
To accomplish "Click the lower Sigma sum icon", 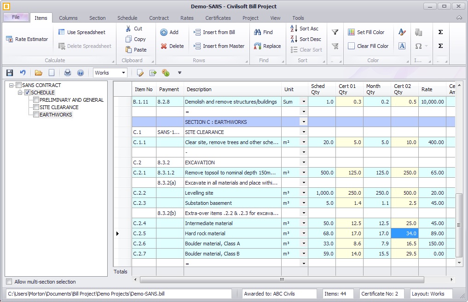I will (x=440, y=46).
